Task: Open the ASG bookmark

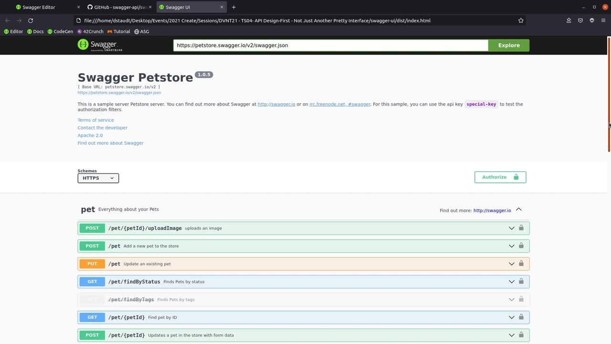Action: [x=142, y=32]
